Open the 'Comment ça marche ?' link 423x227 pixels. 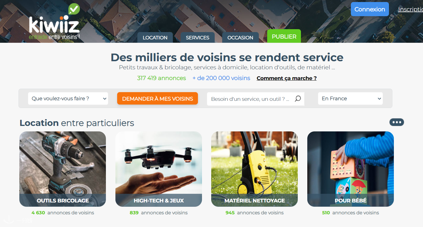pos(287,78)
